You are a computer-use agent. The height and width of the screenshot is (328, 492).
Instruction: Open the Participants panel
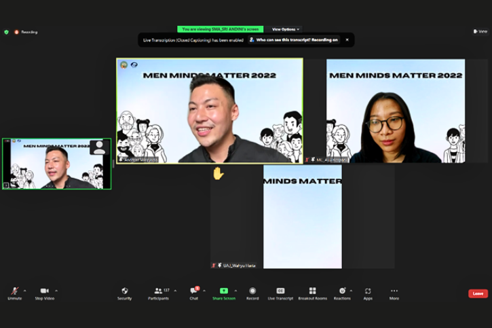[x=158, y=293]
